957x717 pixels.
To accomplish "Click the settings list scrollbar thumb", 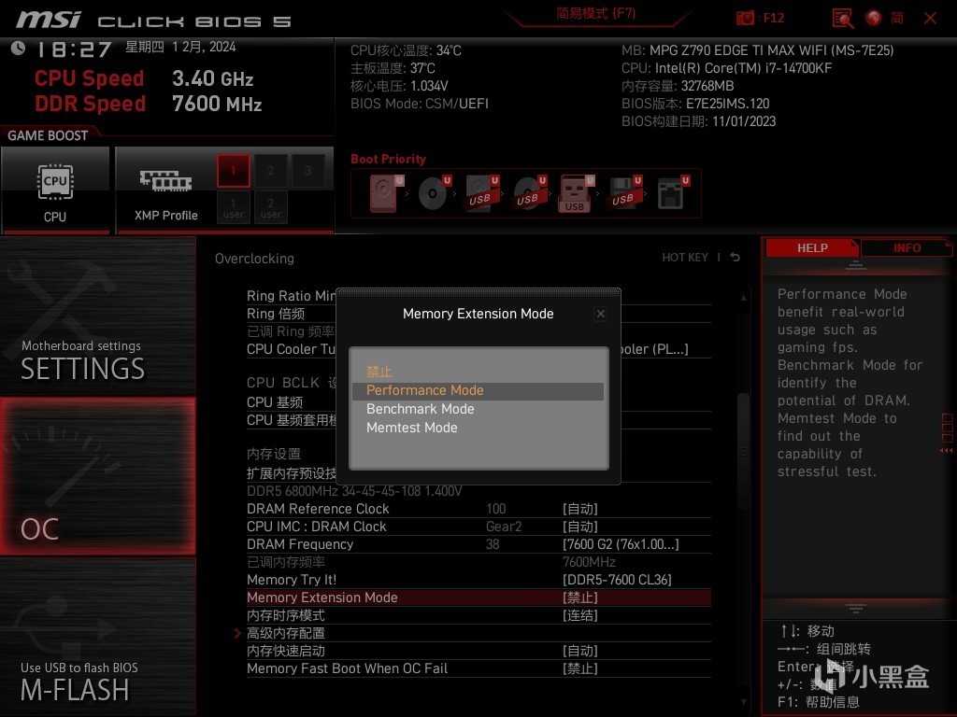I will 743,451.
